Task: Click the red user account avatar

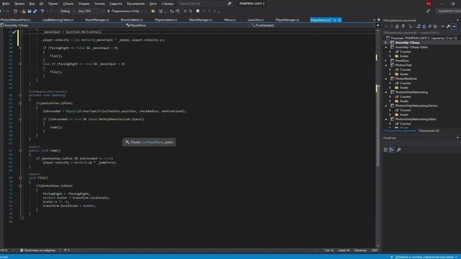Action: click(429, 4)
